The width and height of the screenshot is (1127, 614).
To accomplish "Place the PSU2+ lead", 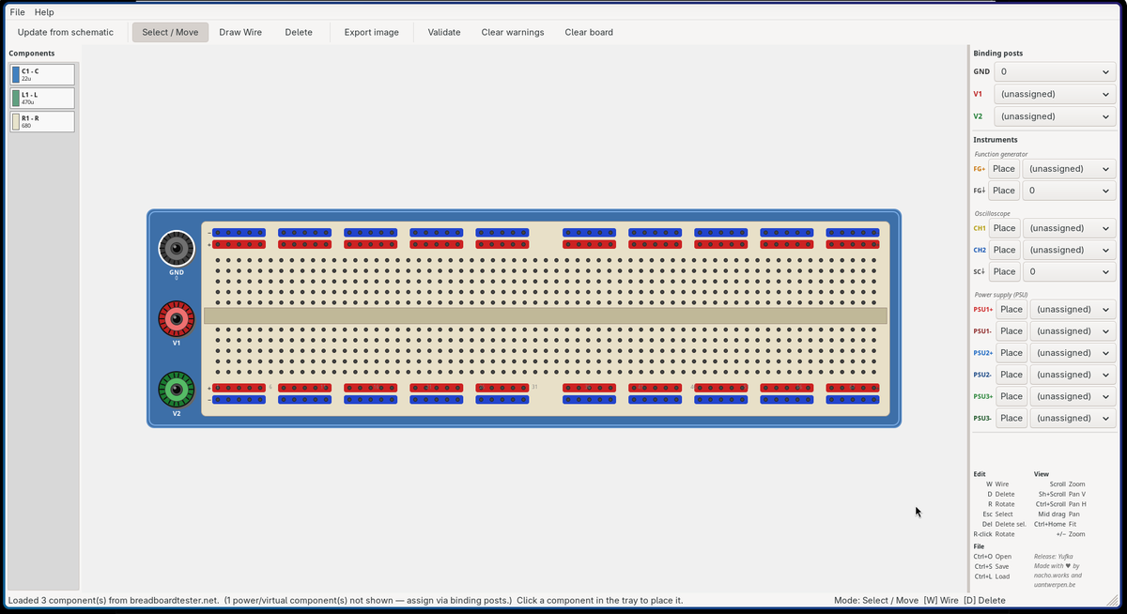I will point(1011,353).
